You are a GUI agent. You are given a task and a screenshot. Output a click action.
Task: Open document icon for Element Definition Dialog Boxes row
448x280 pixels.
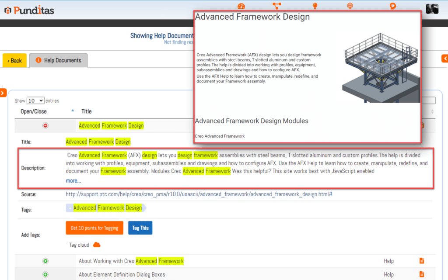coord(422,274)
